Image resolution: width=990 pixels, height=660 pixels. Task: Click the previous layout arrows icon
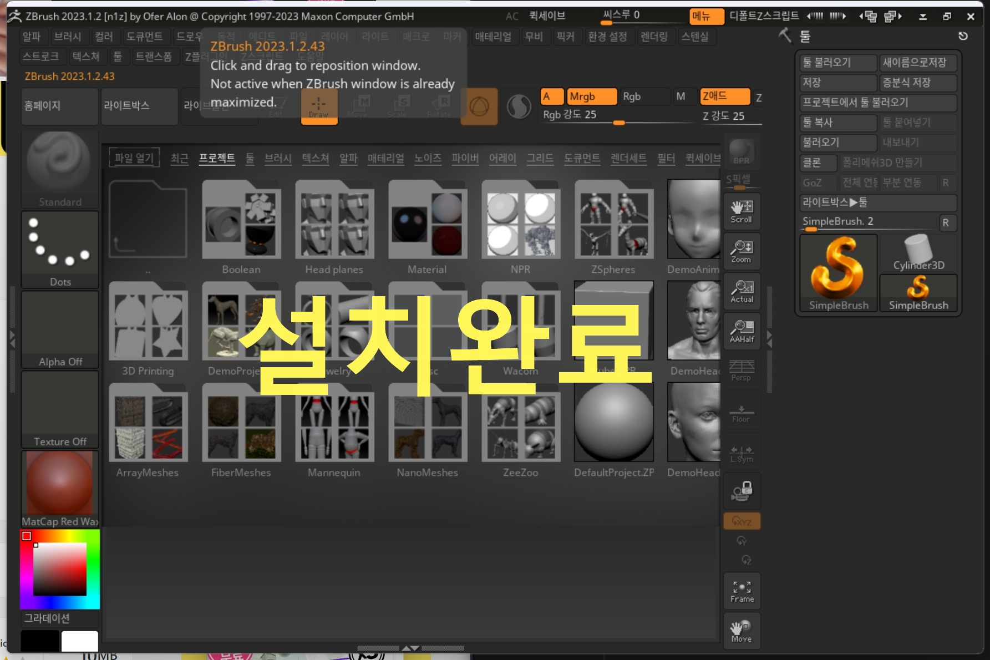click(x=868, y=16)
